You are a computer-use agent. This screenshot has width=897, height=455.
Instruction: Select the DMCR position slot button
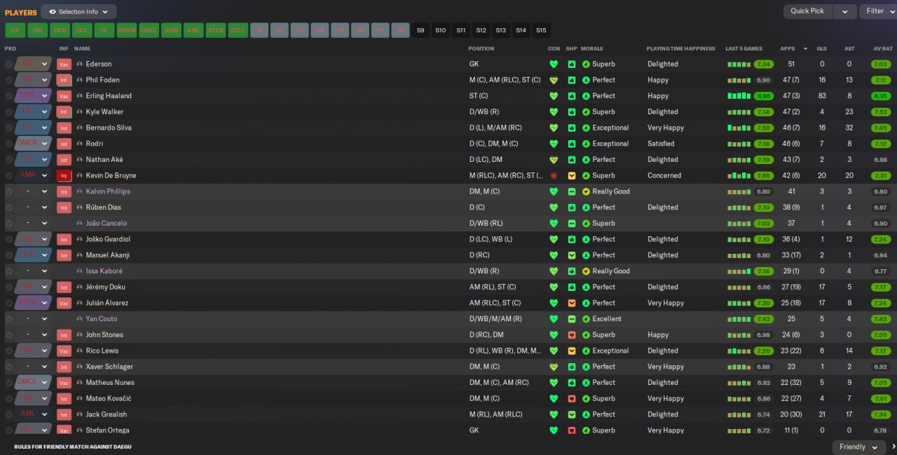coord(127,31)
